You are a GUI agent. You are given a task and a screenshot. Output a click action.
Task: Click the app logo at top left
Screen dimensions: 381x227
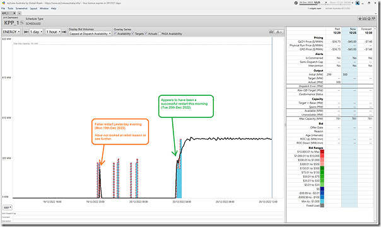(x=3, y=3)
